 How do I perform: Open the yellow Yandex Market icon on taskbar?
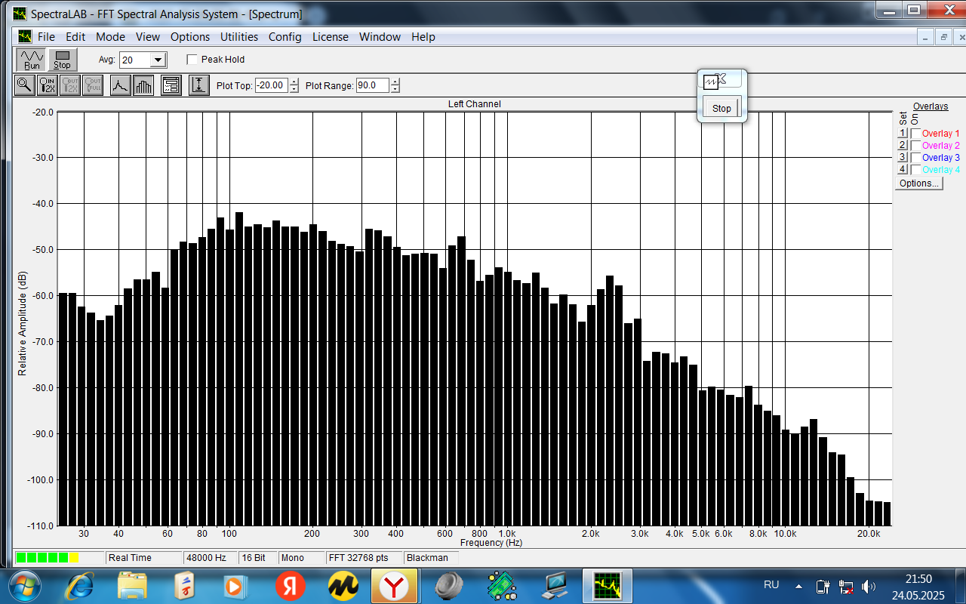pos(342,586)
